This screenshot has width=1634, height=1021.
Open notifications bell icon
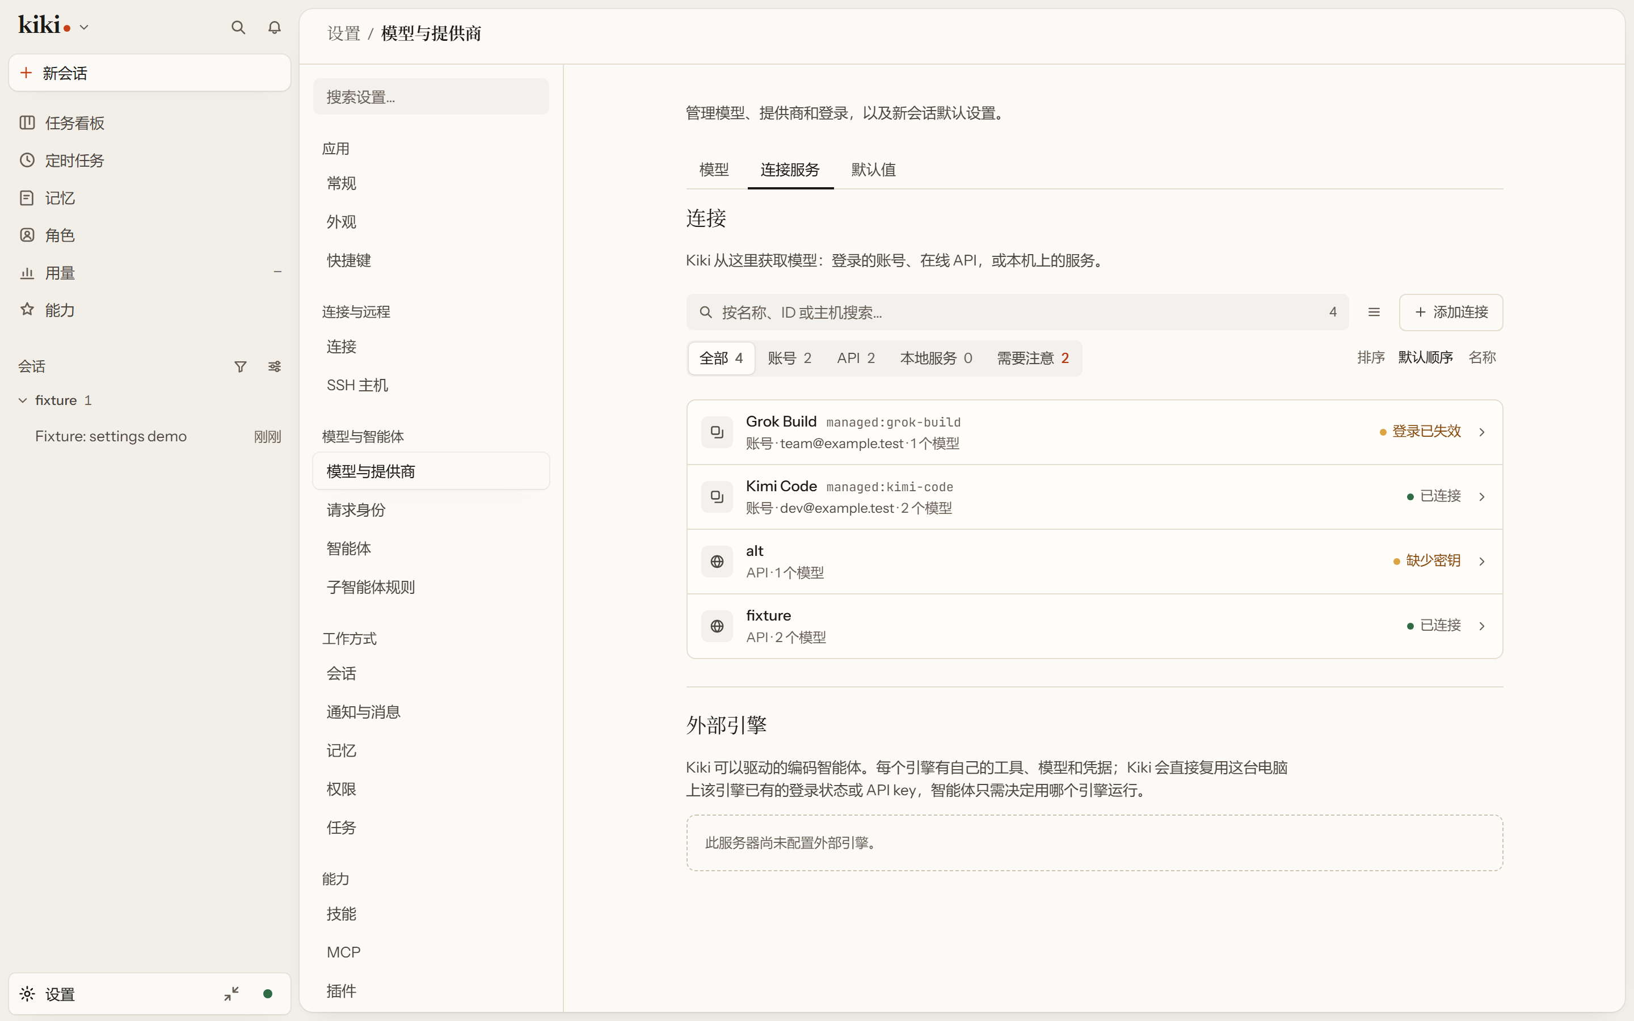pos(274,27)
